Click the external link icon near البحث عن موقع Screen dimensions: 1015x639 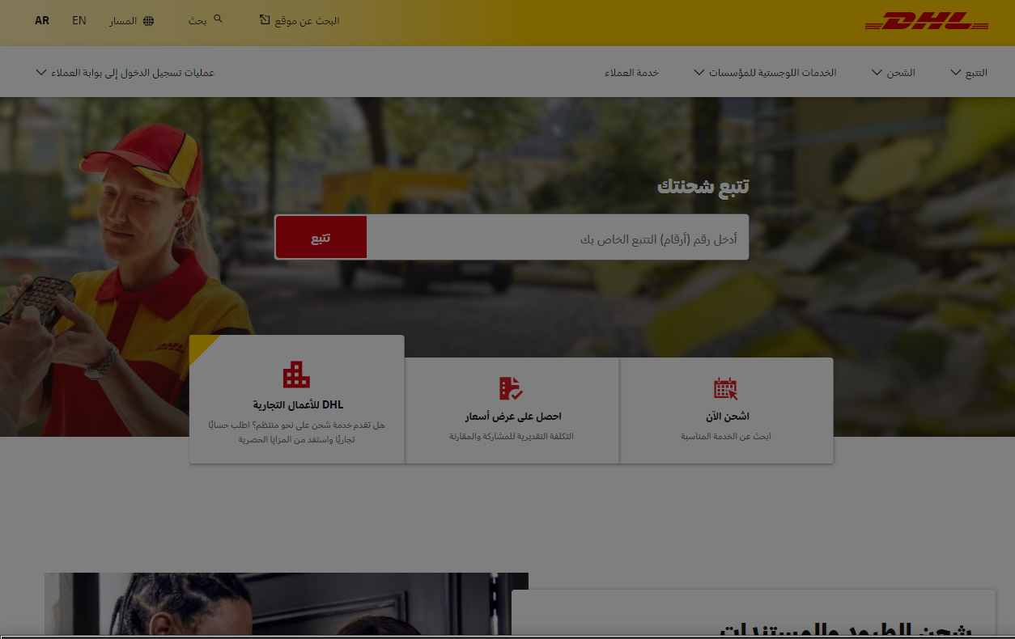click(x=265, y=19)
